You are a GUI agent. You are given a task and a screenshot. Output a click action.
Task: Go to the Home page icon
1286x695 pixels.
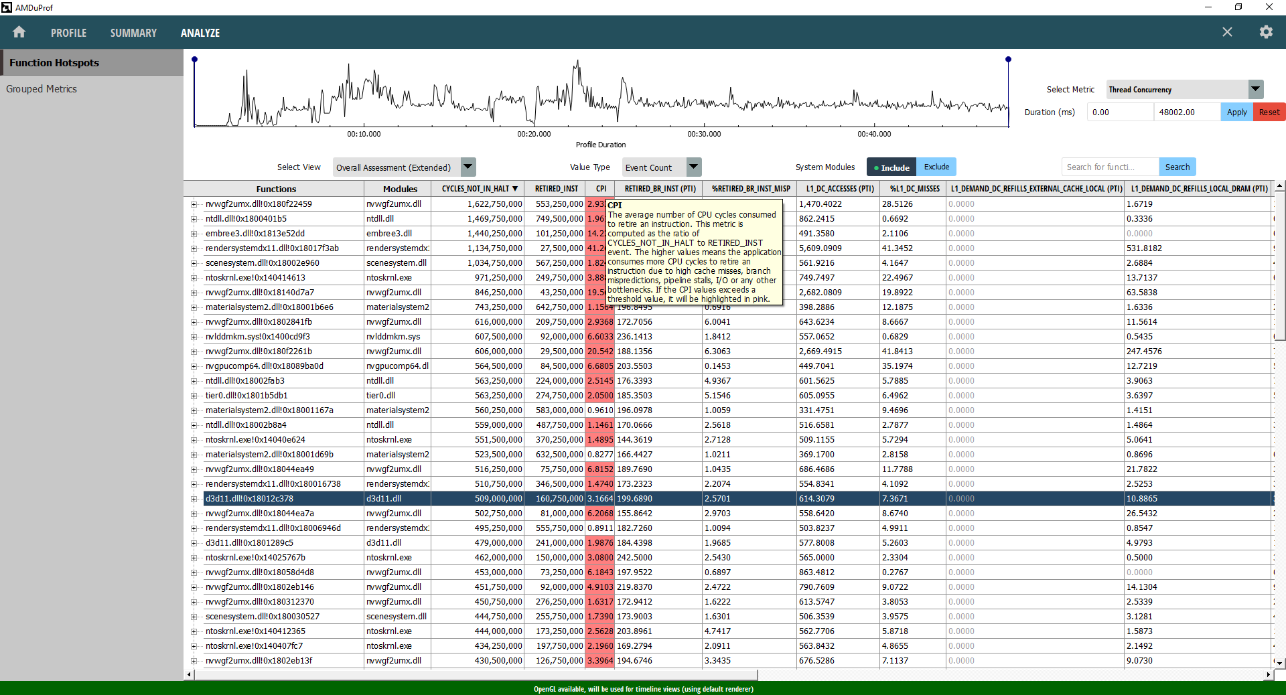click(19, 32)
